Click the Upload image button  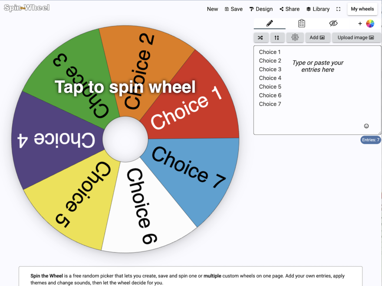click(x=356, y=37)
